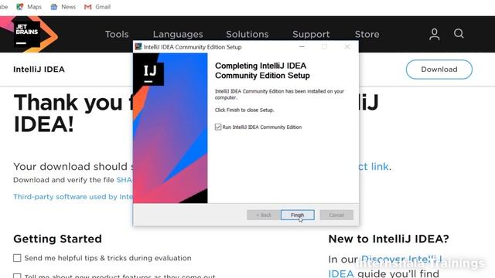495x278 pixels.
Task: Open the Languages menu
Action: coord(178,34)
